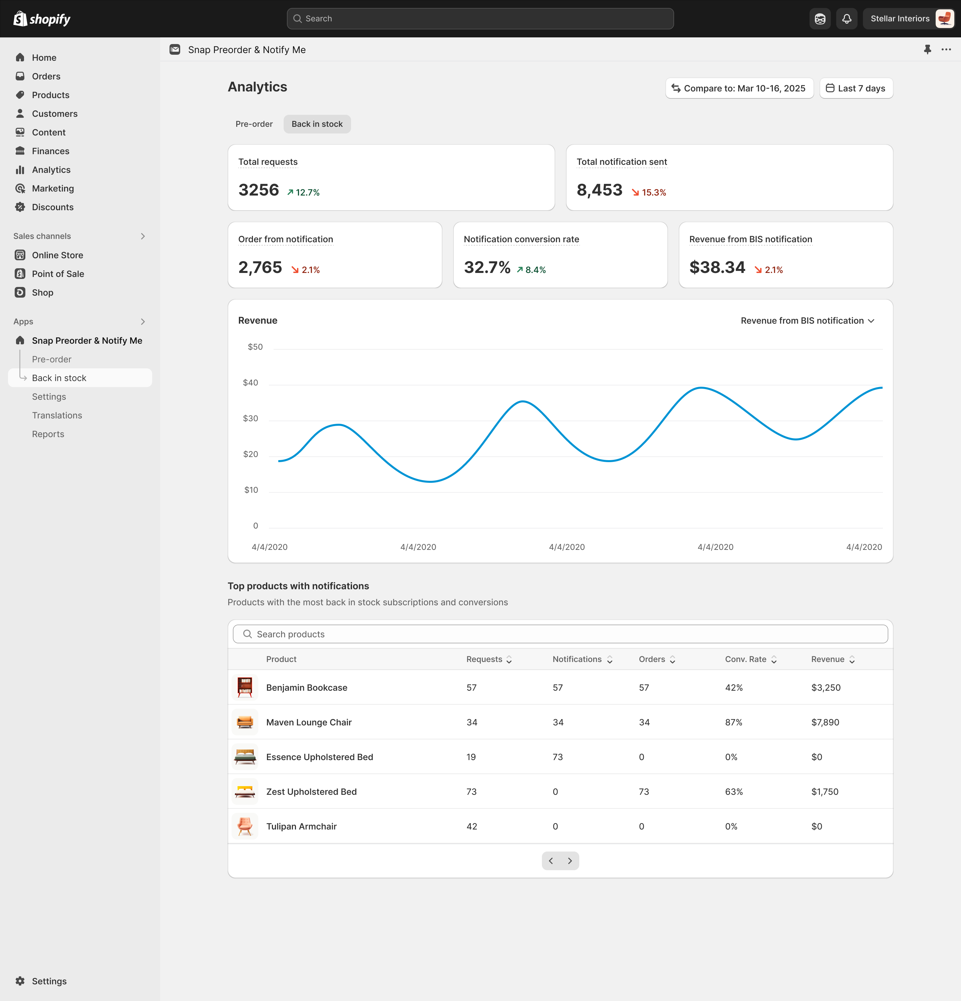Screen dimensions: 961x1001
Task: Open the Last 7 days date picker
Action: tap(856, 88)
